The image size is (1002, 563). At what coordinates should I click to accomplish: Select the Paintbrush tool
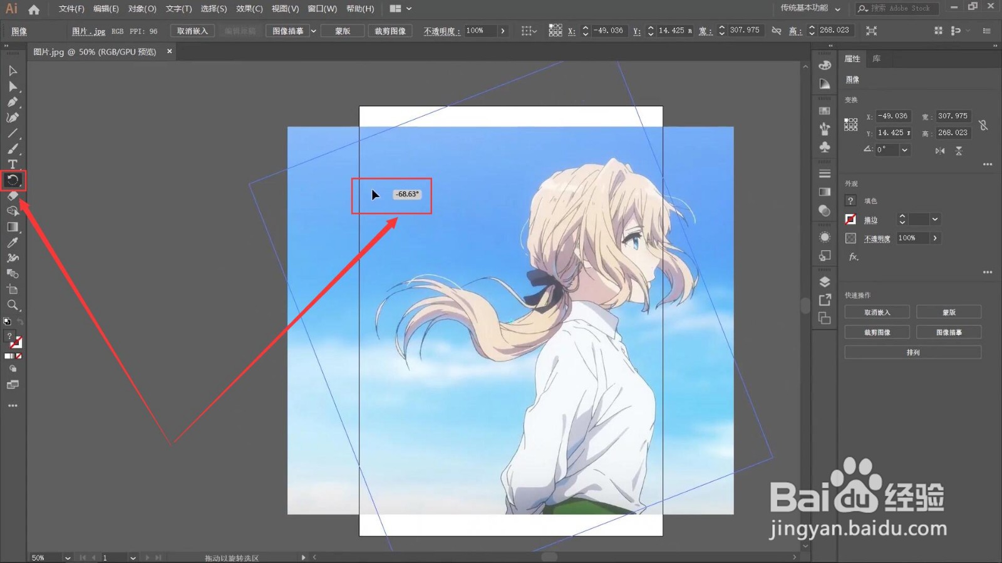tap(13, 149)
